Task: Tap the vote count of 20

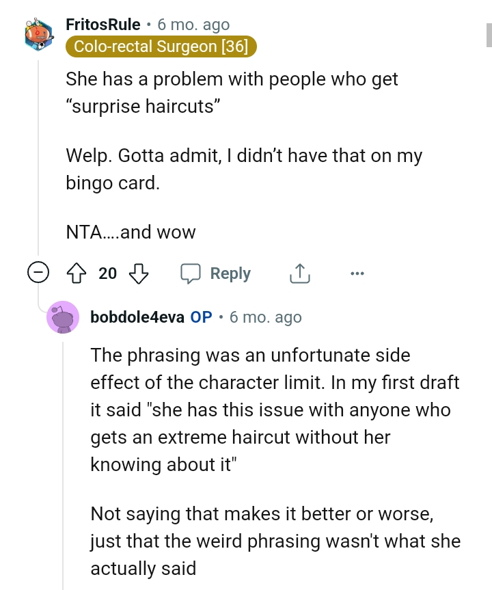Action: coord(107,274)
